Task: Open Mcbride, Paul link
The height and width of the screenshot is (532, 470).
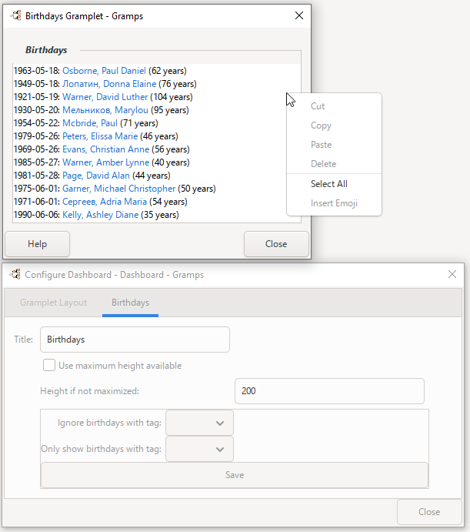Action: (90, 123)
